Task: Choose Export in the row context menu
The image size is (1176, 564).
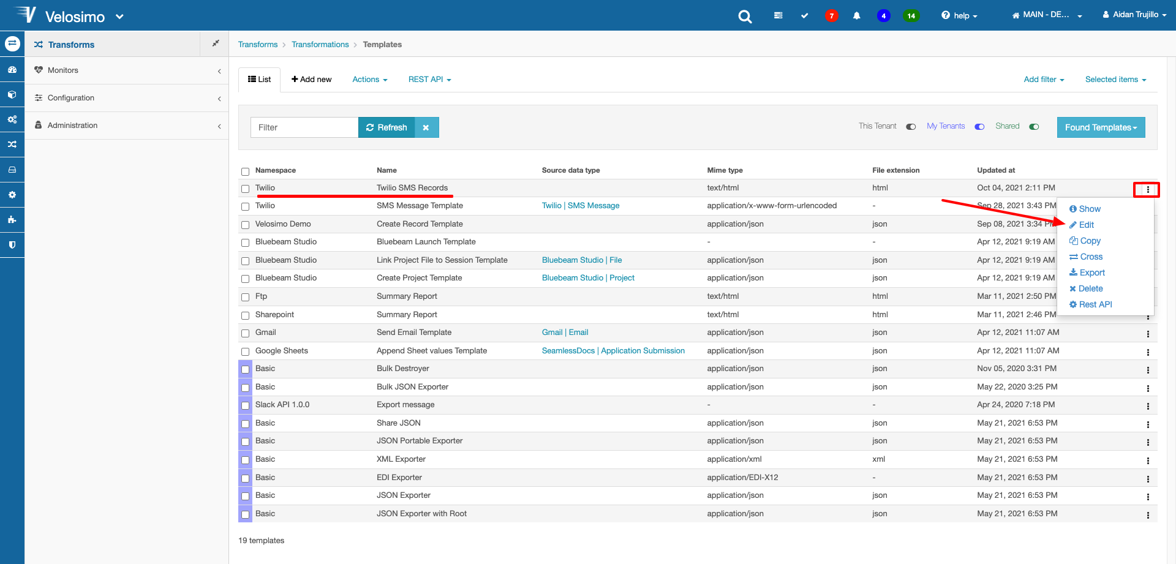Action: click(x=1087, y=273)
